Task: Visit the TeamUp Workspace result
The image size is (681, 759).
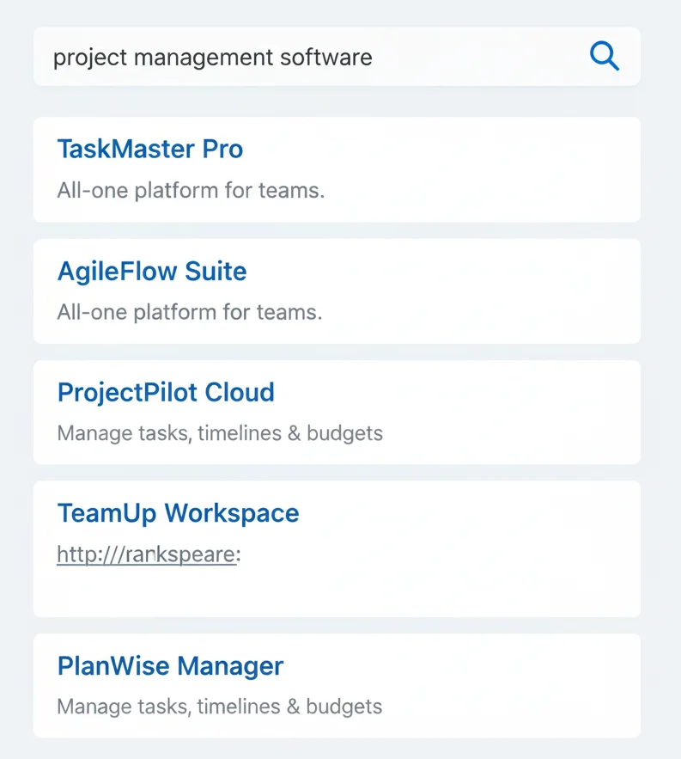Action: point(178,513)
